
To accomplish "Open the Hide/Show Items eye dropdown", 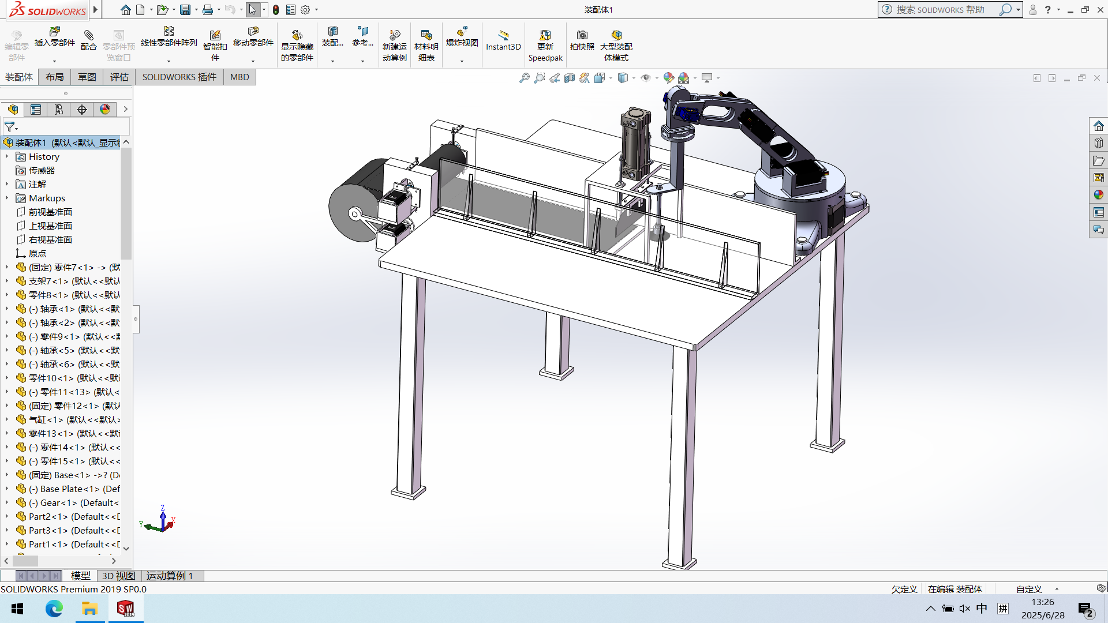I will coord(657,78).
